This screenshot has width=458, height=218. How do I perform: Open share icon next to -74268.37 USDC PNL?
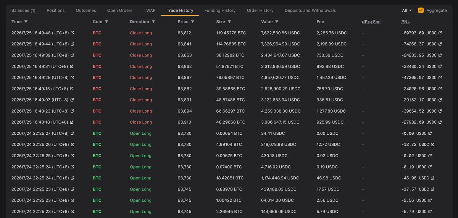(x=440, y=44)
